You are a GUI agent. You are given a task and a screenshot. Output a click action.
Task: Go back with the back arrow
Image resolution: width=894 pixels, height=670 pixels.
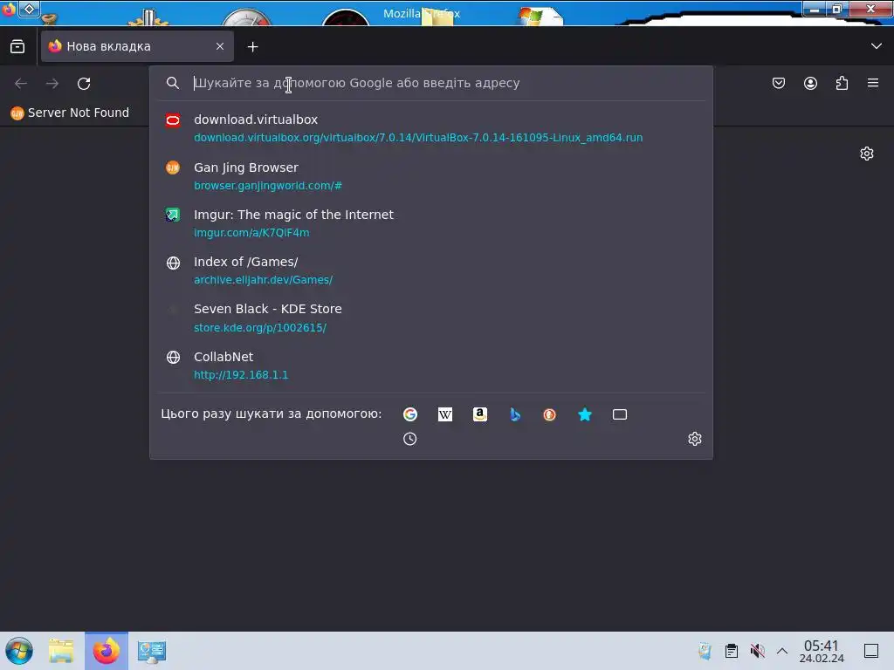21,84
